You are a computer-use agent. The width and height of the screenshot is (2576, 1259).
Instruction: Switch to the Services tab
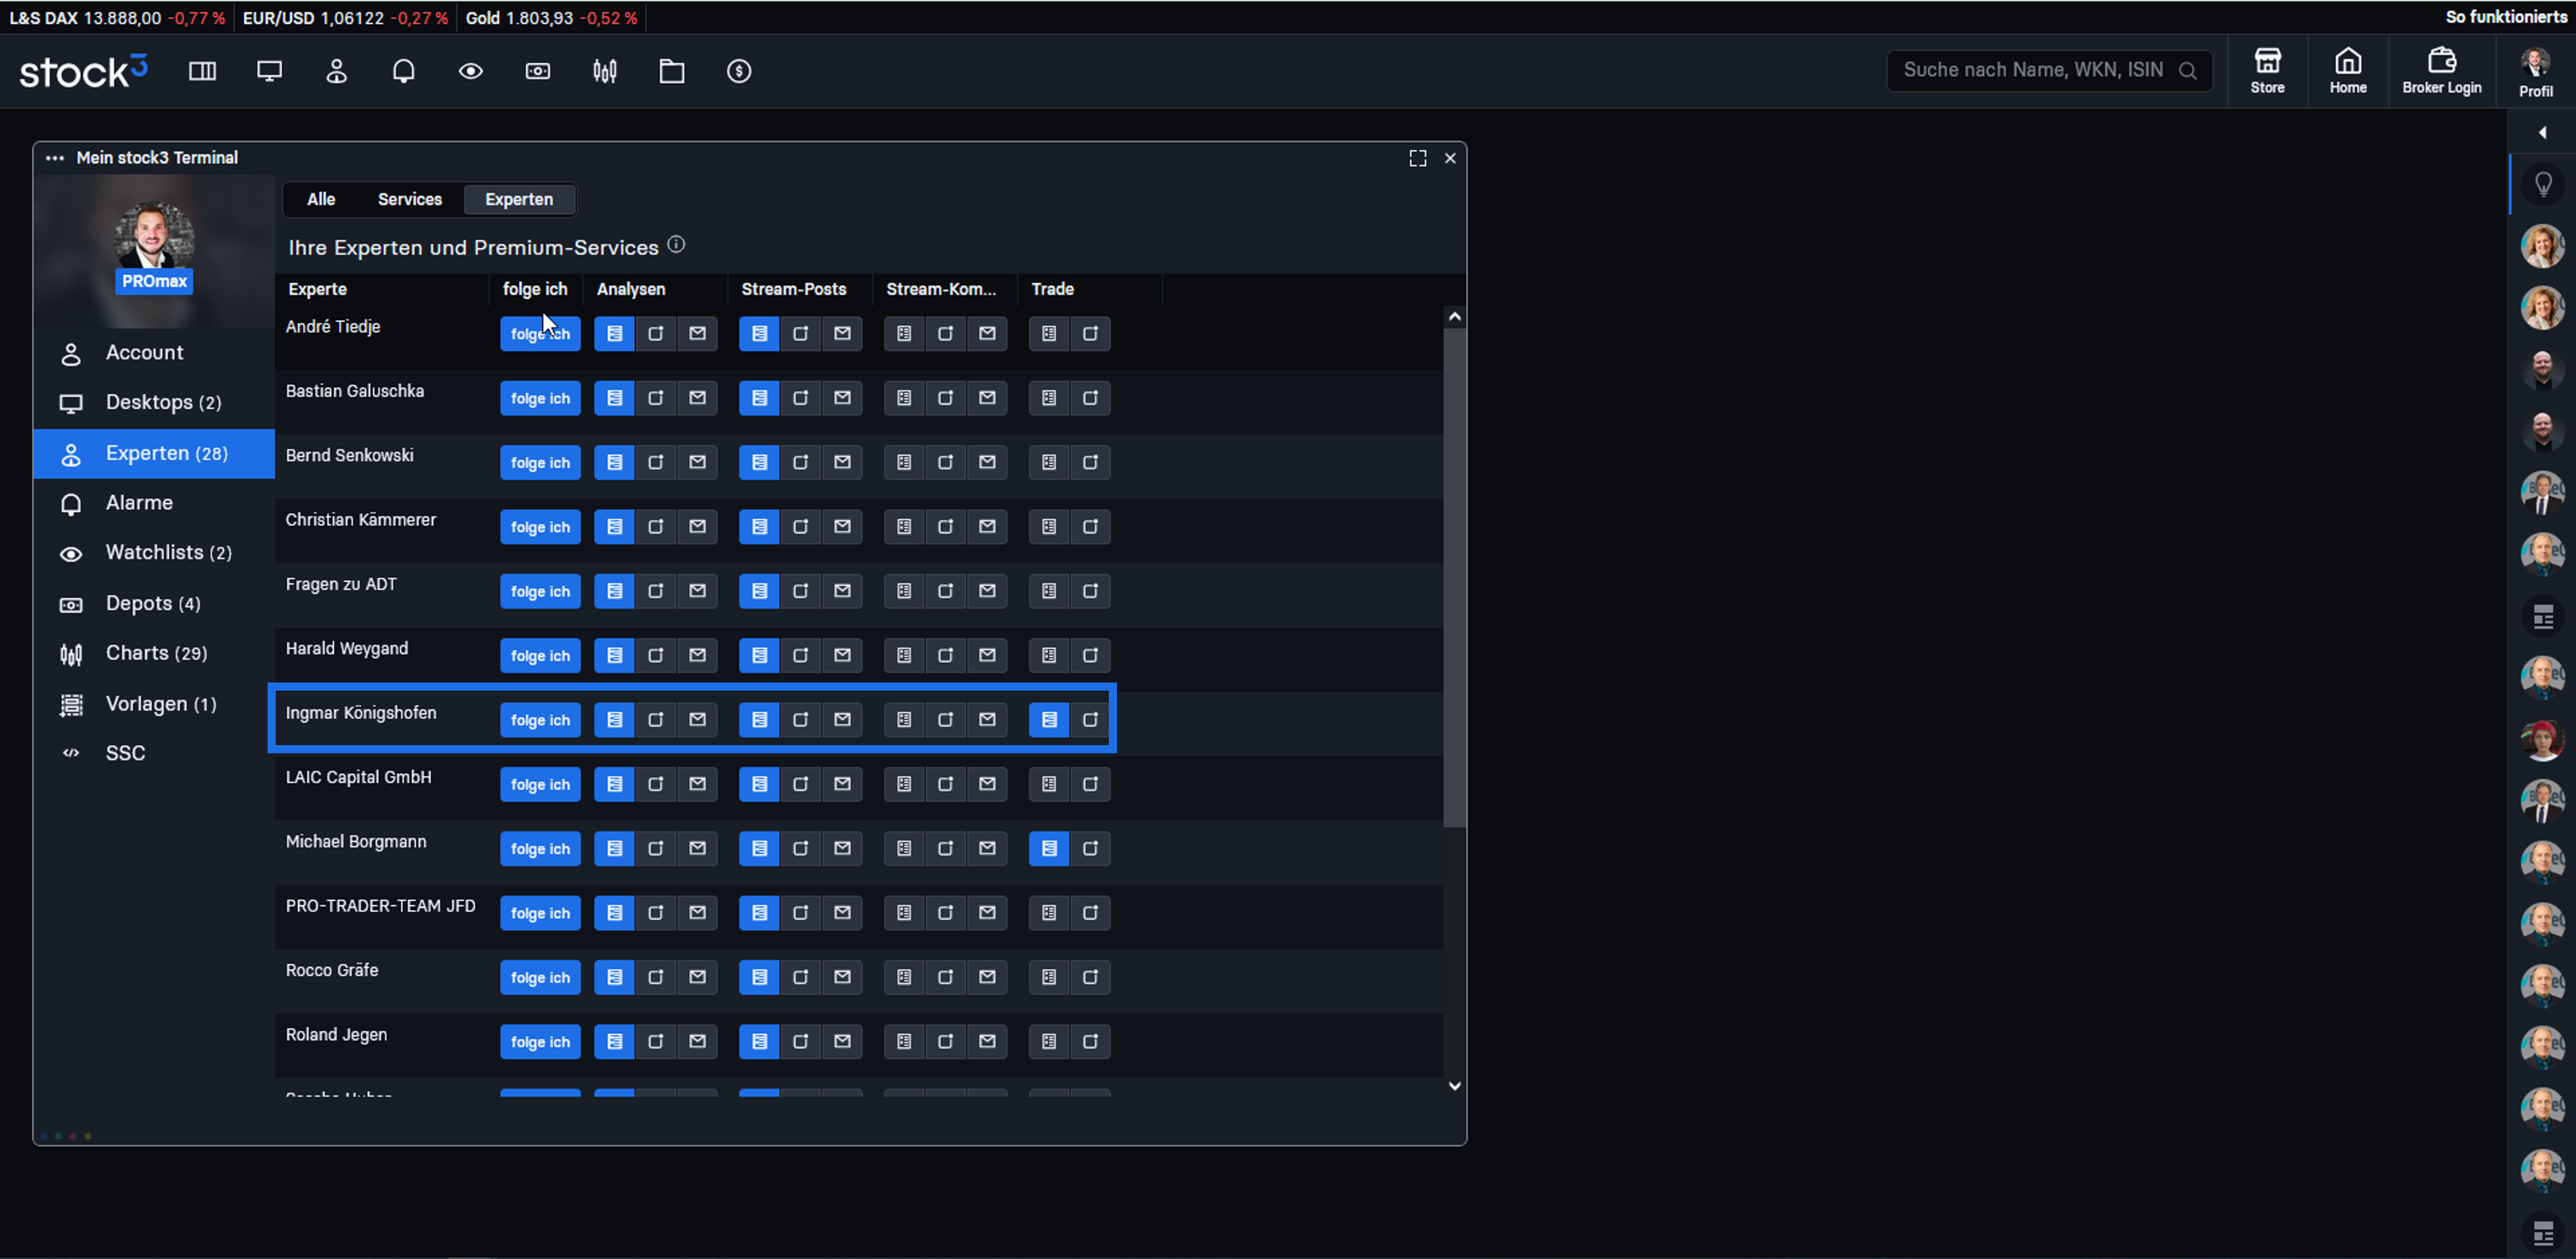410,199
